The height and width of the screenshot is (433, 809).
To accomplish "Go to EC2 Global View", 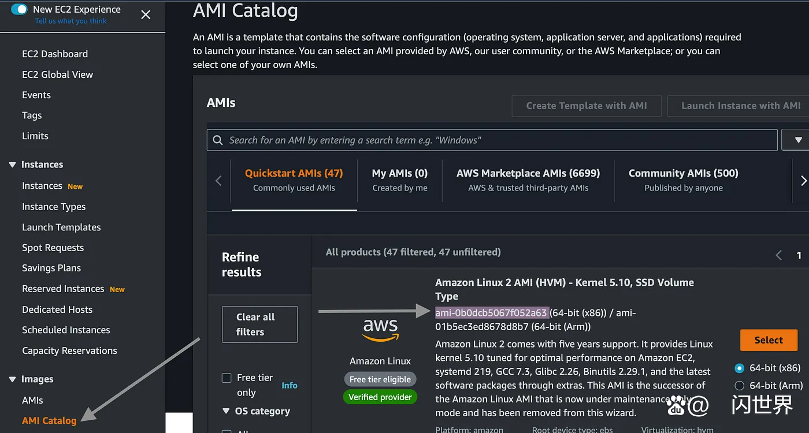I will [x=57, y=74].
